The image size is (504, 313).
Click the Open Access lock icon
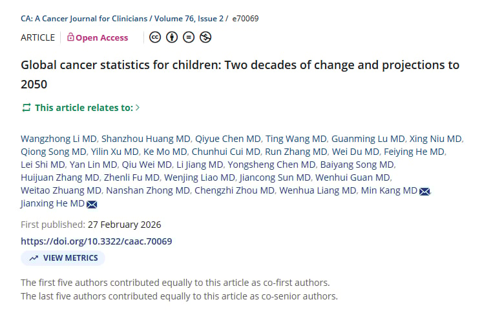click(x=70, y=37)
